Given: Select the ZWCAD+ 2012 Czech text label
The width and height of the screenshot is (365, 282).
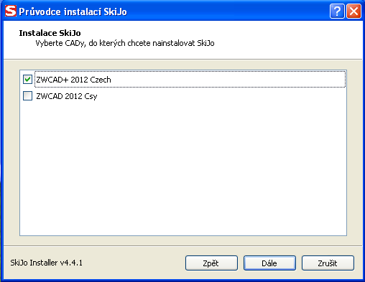Looking at the screenshot, I should click(x=73, y=80).
